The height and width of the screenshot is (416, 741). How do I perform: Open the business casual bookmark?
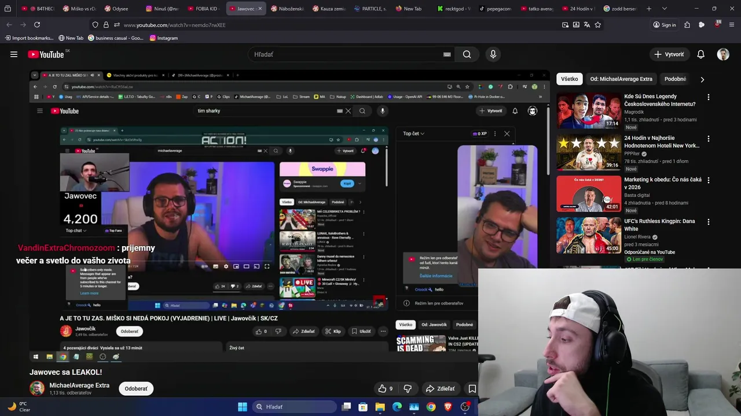[x=116, y=38]
